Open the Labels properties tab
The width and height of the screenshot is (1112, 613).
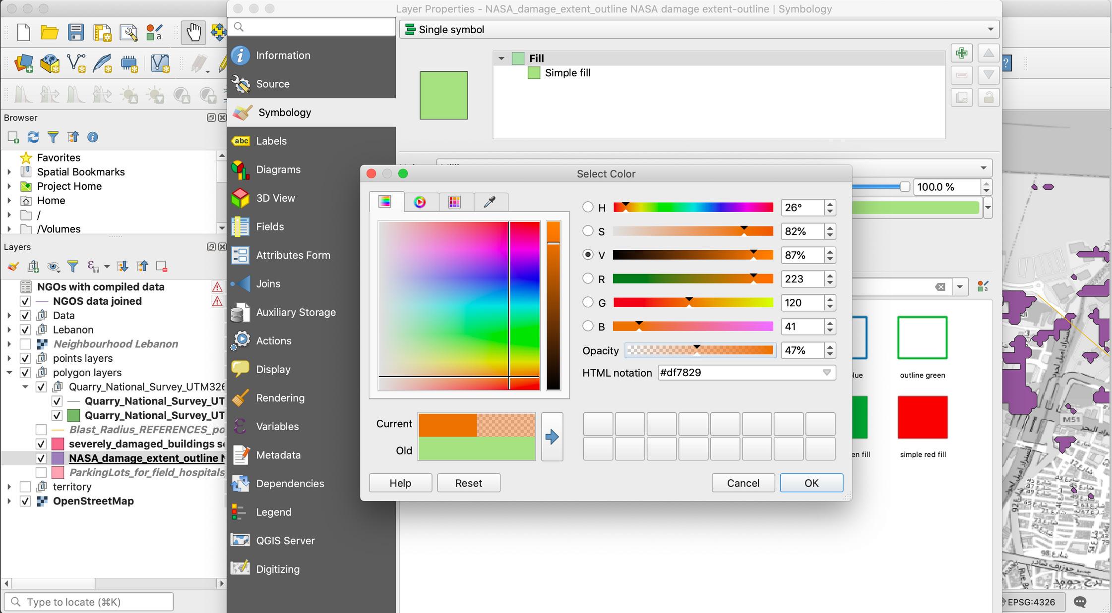(271, 141)
